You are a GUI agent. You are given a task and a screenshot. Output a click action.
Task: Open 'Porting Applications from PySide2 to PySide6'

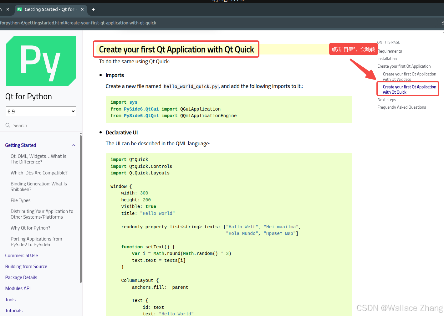point(36,242)
